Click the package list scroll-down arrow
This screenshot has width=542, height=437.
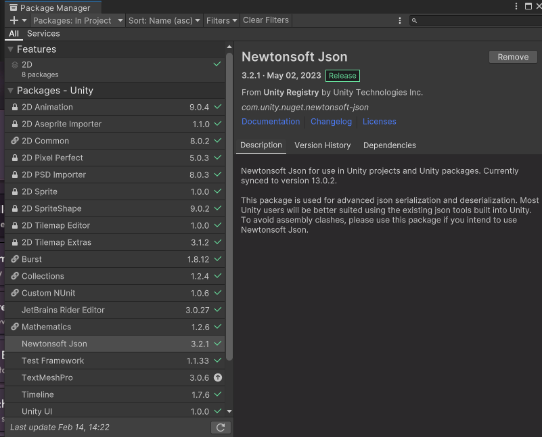tap(229, 411)
